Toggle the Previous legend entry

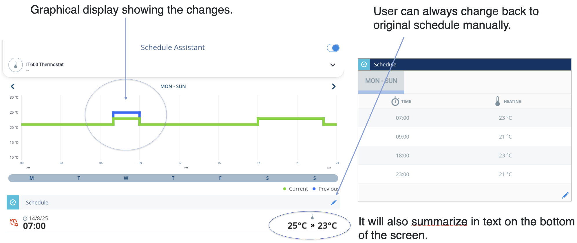tap(326, 189)
